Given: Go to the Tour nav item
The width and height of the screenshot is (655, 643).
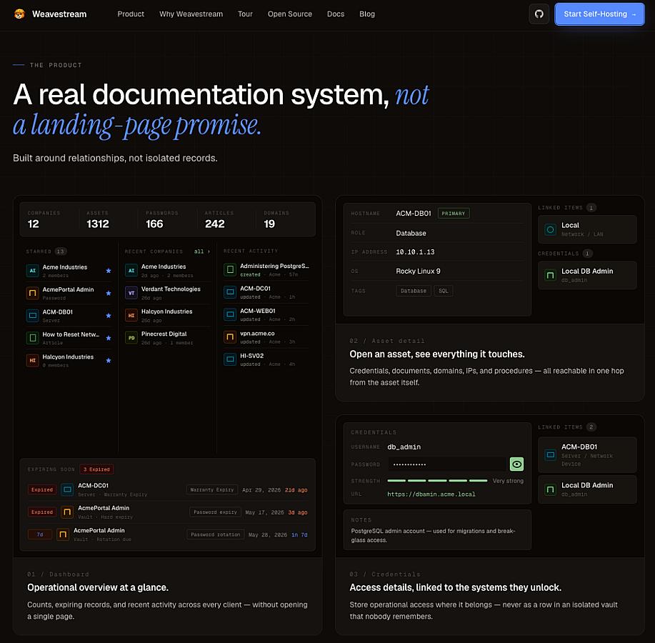Looking at the screenshot, I should [245, 14].
